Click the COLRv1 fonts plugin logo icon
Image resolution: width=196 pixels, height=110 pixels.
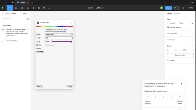coord(38,23)
